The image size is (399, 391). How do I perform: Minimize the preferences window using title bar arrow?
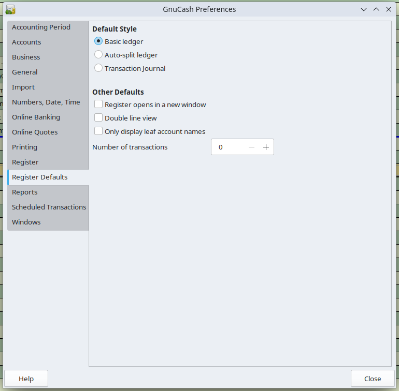point(364,9)
